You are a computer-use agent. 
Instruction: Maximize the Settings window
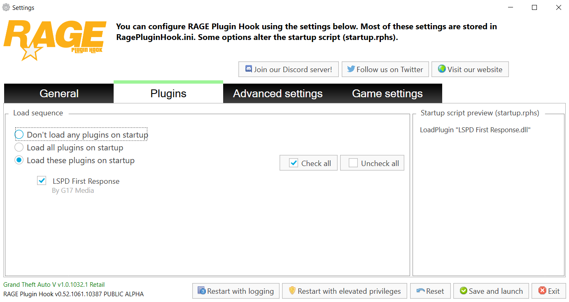coord(534,7)
